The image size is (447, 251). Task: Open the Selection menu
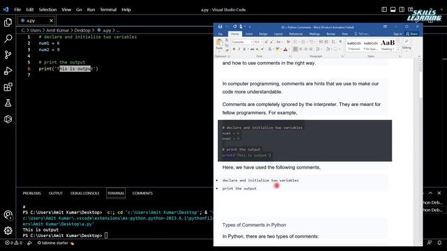pos(47,9)
